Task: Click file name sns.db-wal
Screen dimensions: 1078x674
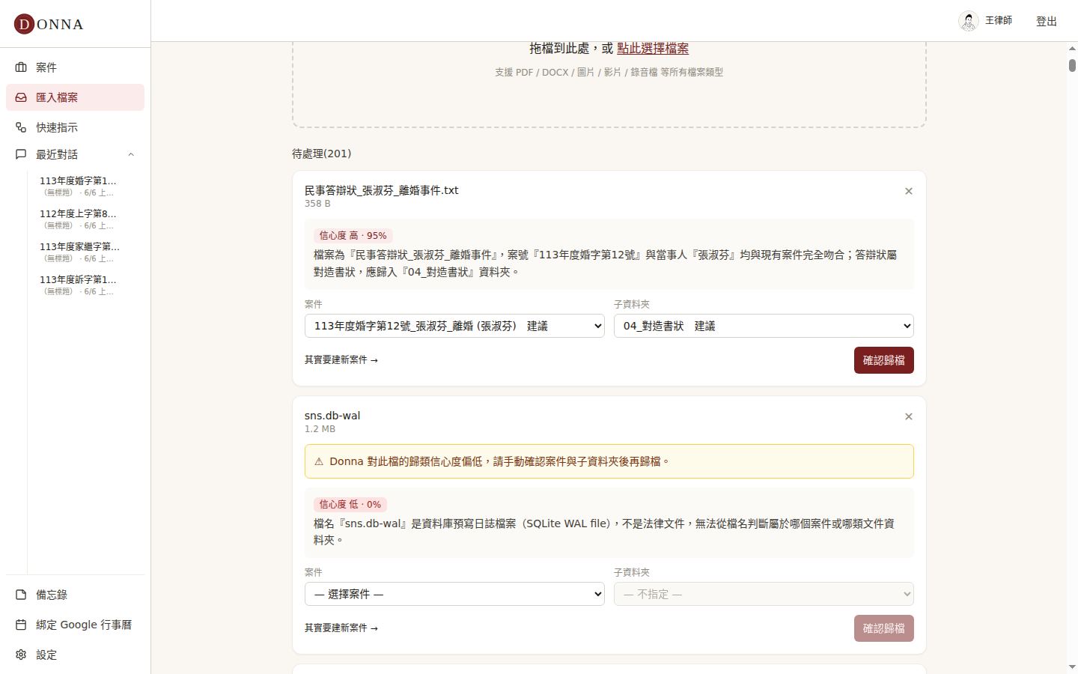Action: coord(332,416)
